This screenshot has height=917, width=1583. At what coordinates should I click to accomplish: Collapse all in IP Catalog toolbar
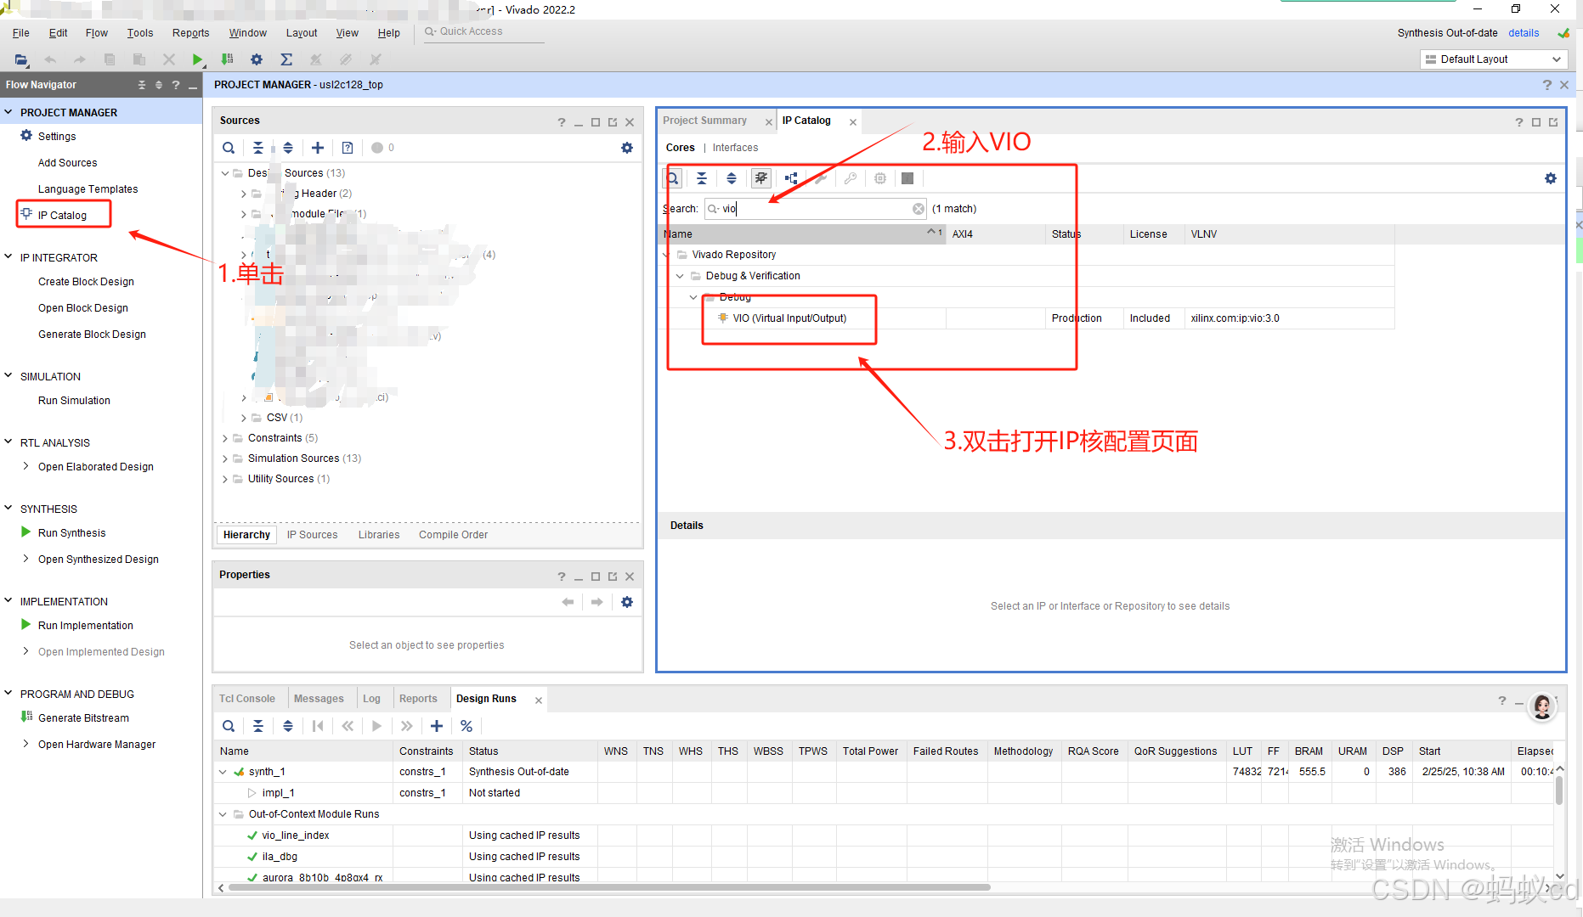[702, 178]
